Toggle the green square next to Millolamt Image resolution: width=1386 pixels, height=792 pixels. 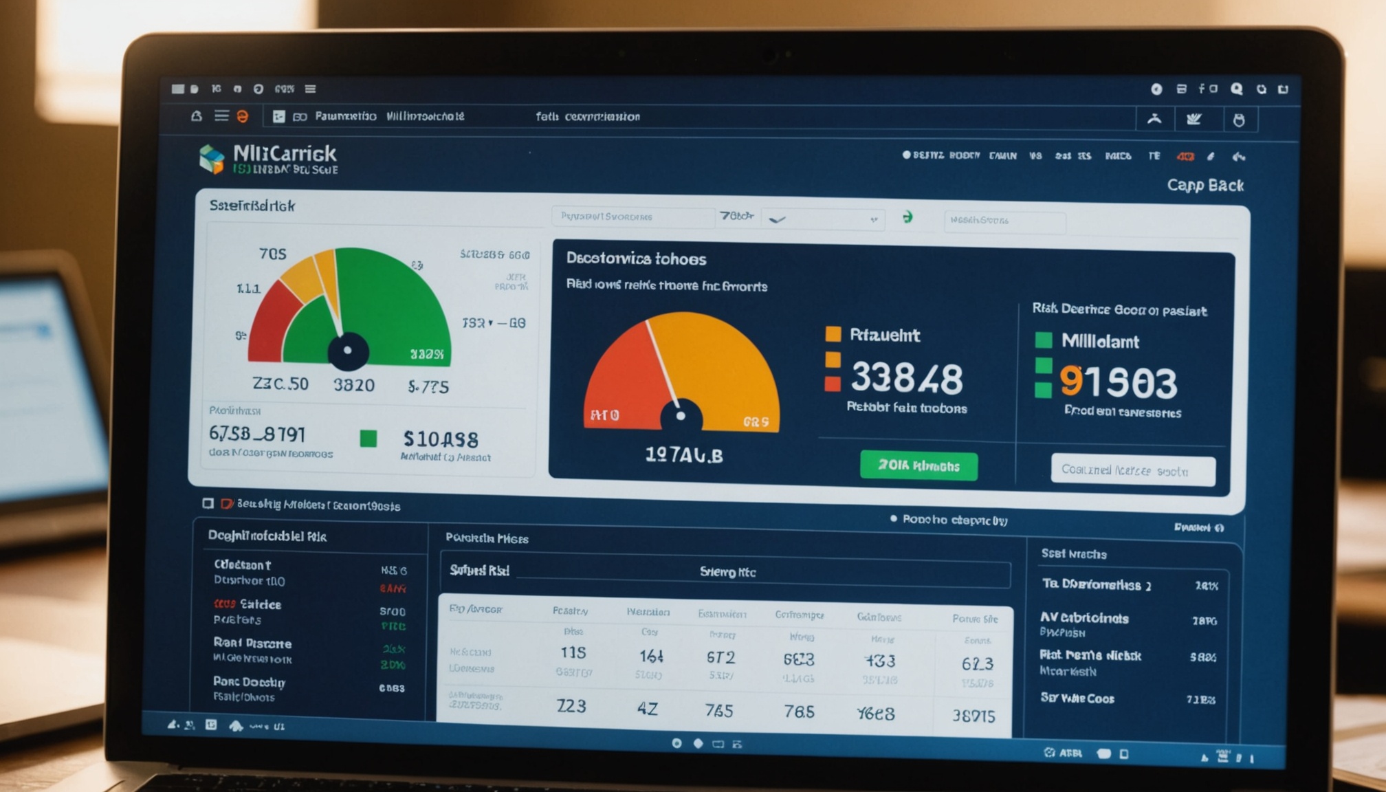(1044, 340)
